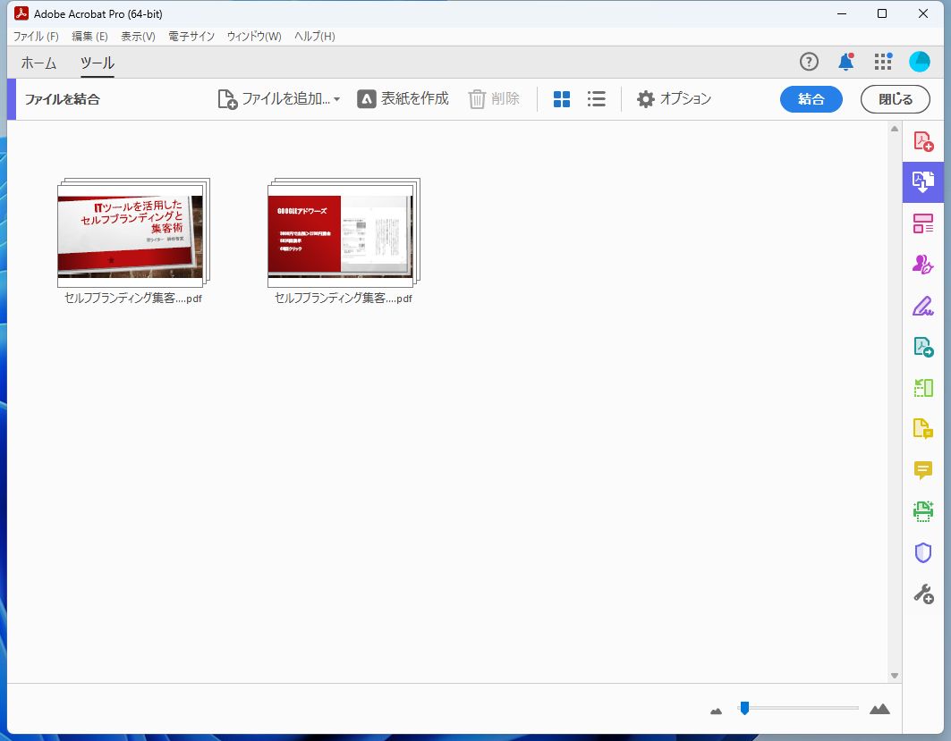This screenshot has width=951, height=741.
Task: Open the Protect PDF tool
Action: pyautogui.click(x=923, y=552)
